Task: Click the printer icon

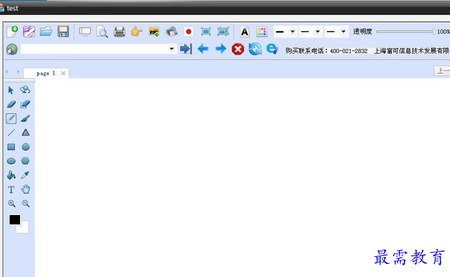Action: pos(119,31)
